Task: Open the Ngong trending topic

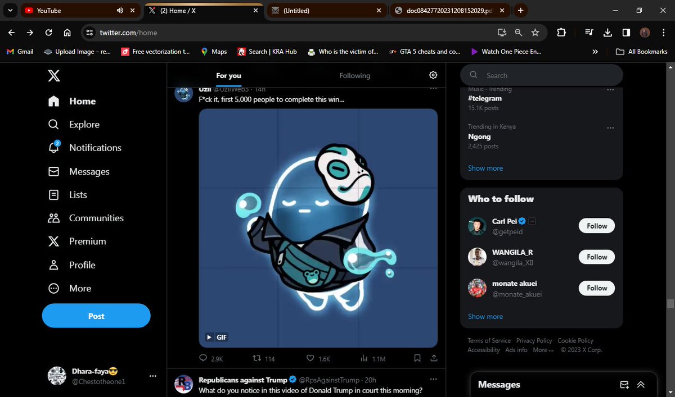Action: point(479,136)
